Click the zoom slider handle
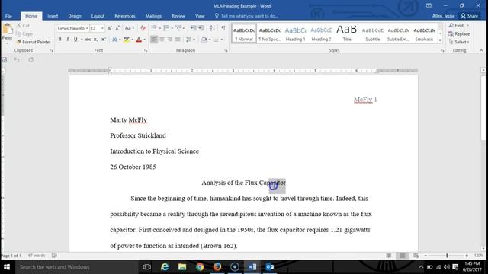The image size is (488, 274). click(x=447, y=256)
